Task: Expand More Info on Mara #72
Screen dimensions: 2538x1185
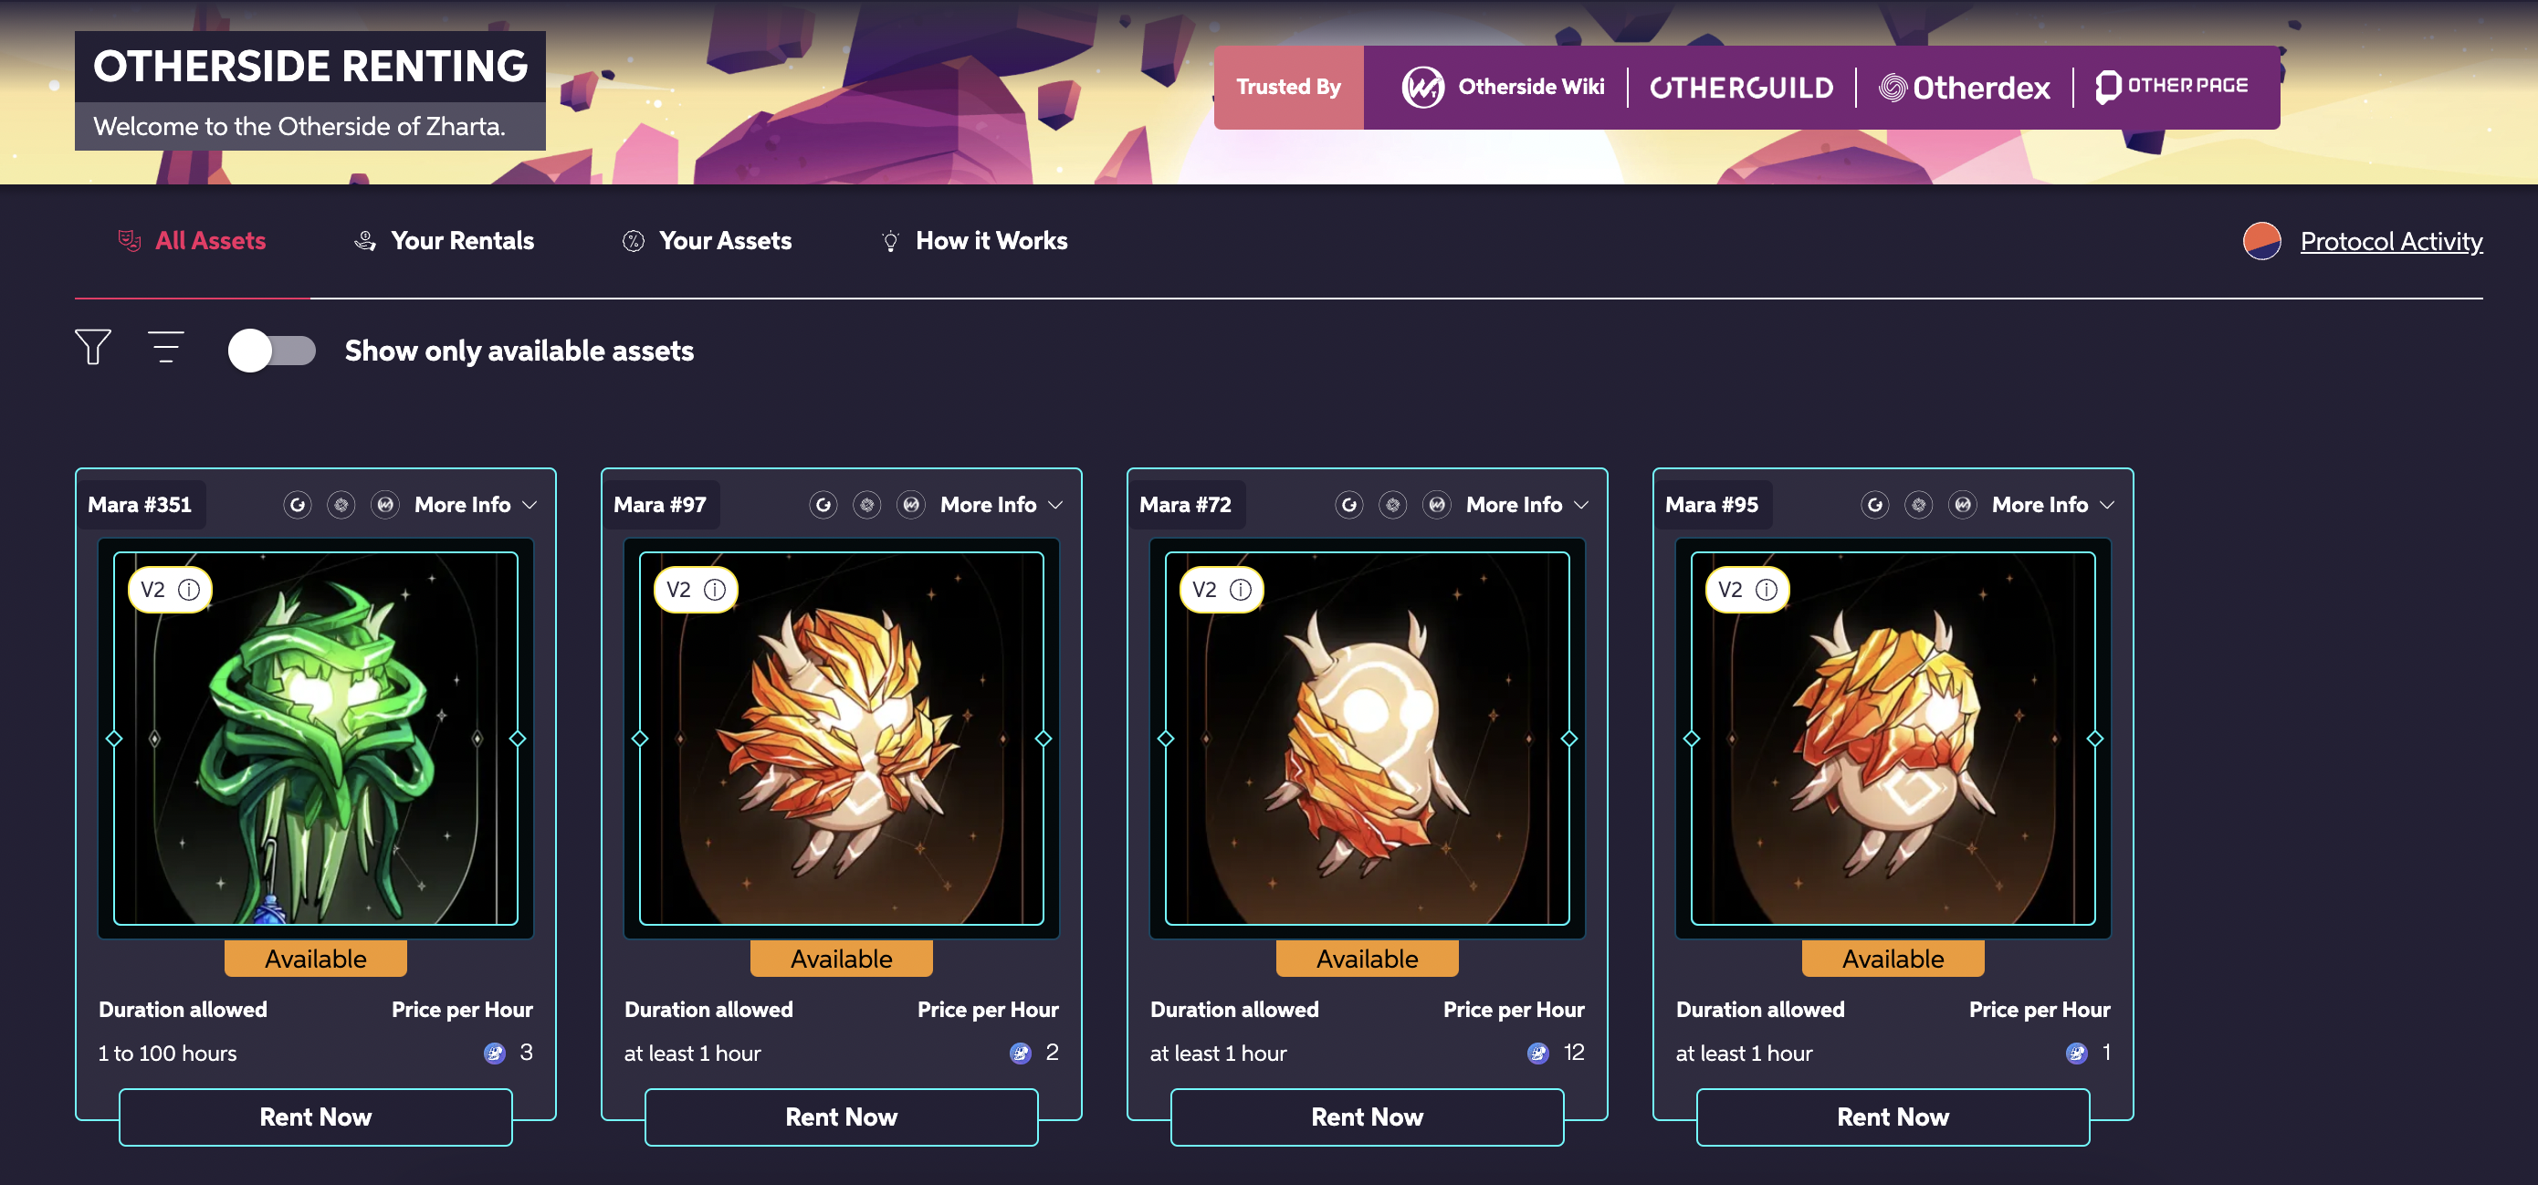Action: point(1527,504)
